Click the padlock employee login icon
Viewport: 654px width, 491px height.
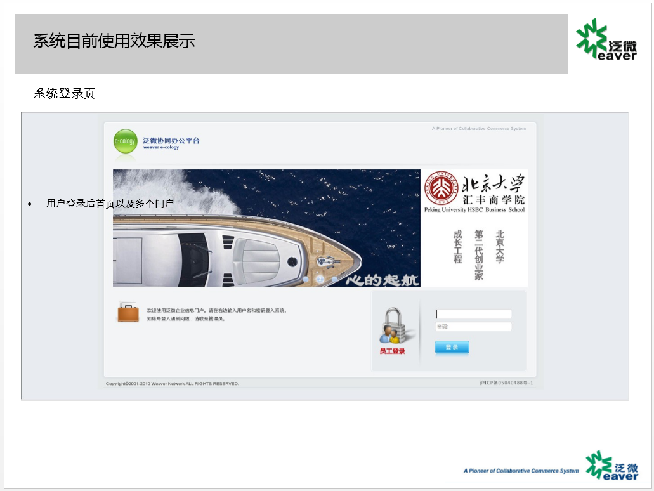393,326
